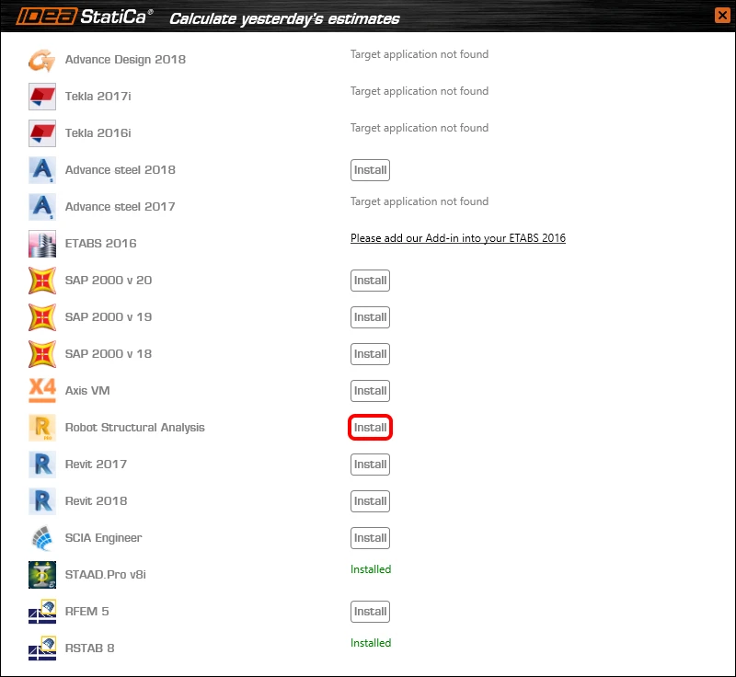Image resolution: width=736 pixels, height=677 pixels.
Task: Install the Advance steel 2018 plugin
Action: click(370, 170)
